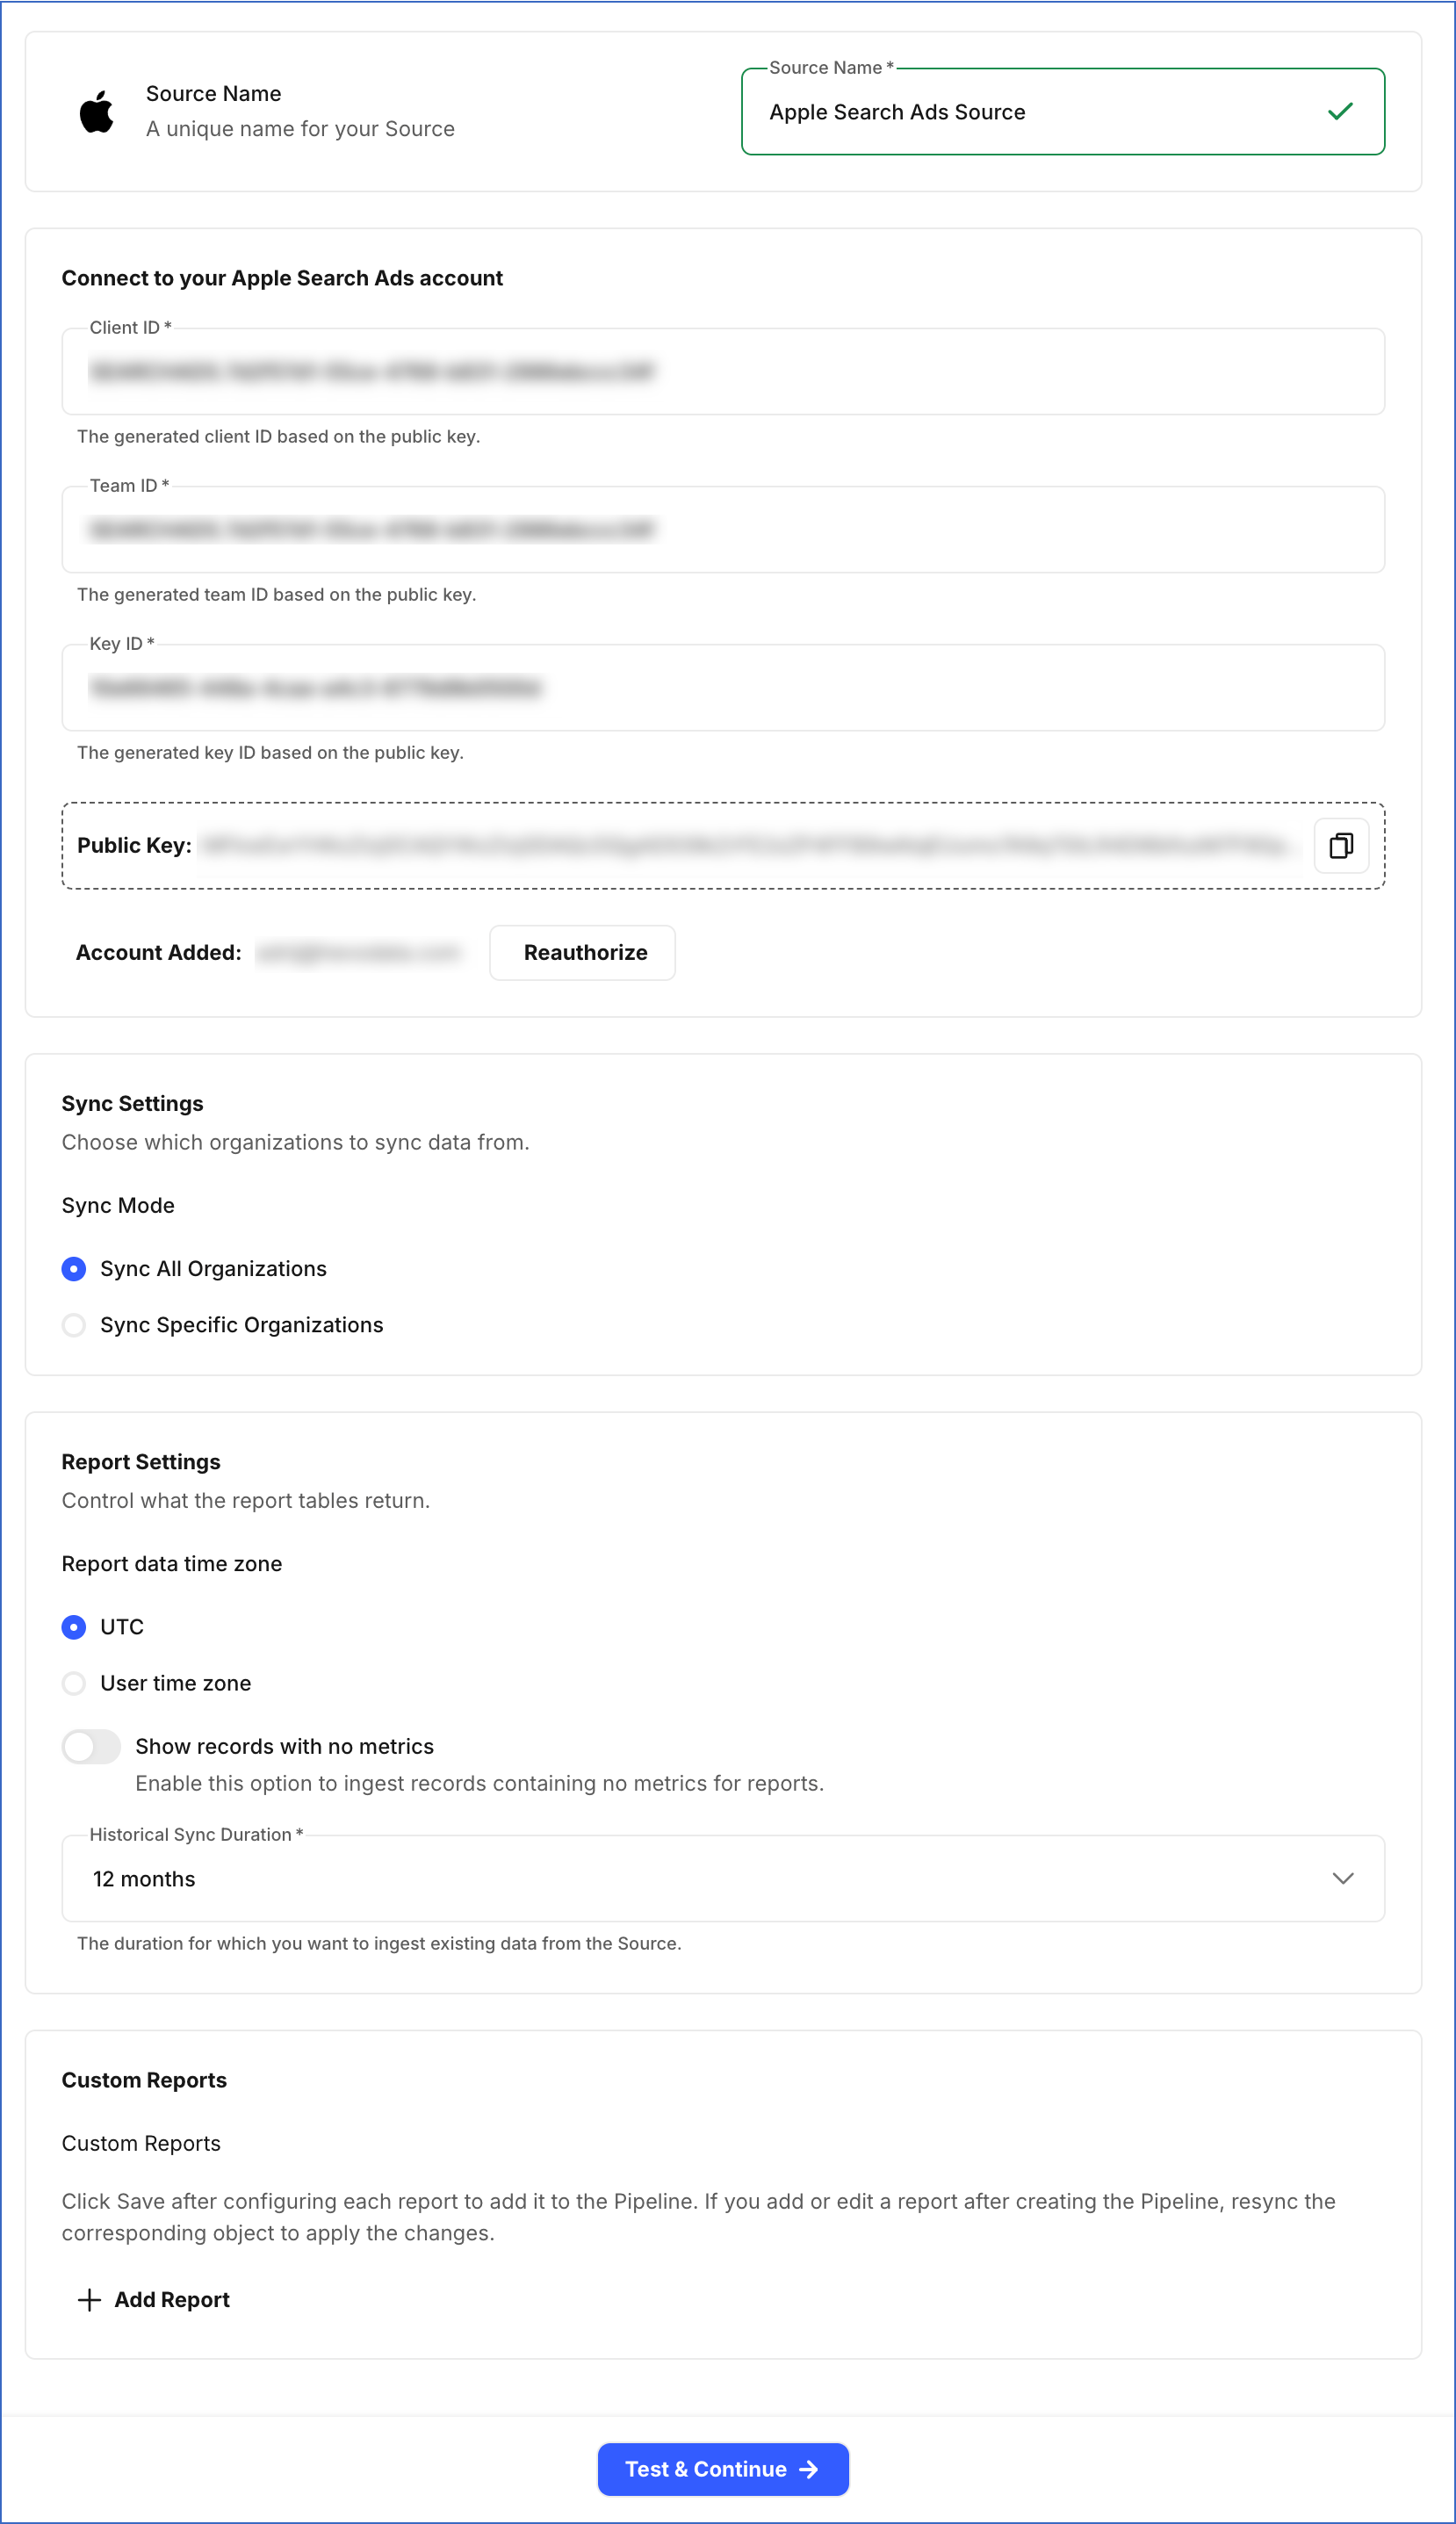Image resolution: width=1456 pixels, height=2524 pixels.
Task: Select User time zone radio
Action: click(74, 1683)
